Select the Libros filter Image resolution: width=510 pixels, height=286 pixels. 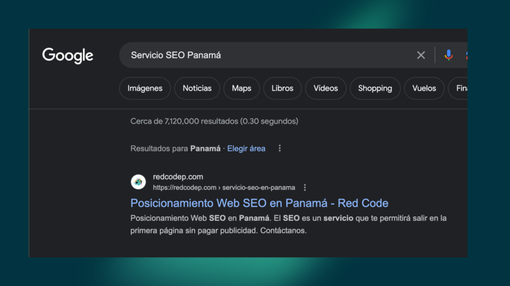point(282,88)
